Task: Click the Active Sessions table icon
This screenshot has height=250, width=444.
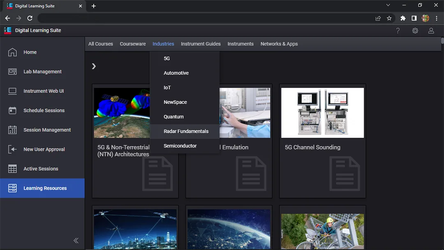Action: 12,169
